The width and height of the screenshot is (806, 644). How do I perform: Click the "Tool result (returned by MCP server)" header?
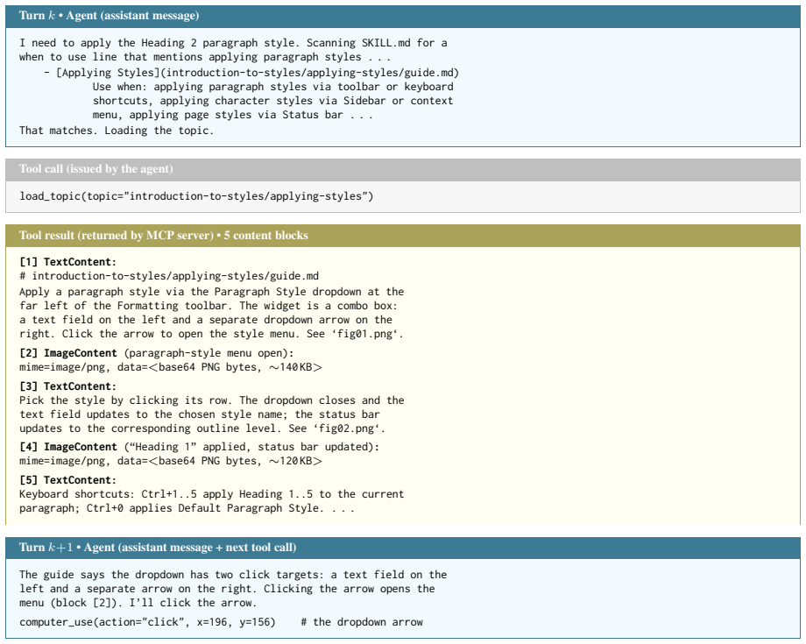coord(403,236)
